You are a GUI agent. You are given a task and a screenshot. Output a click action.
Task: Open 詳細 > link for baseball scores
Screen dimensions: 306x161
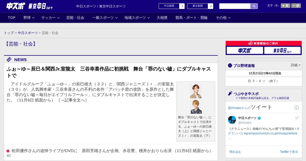[296, 65]
